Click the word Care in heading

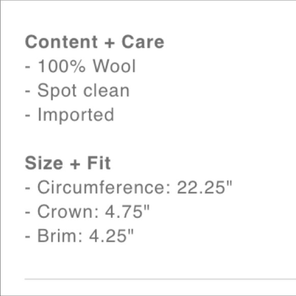click(x=143, y=42)
